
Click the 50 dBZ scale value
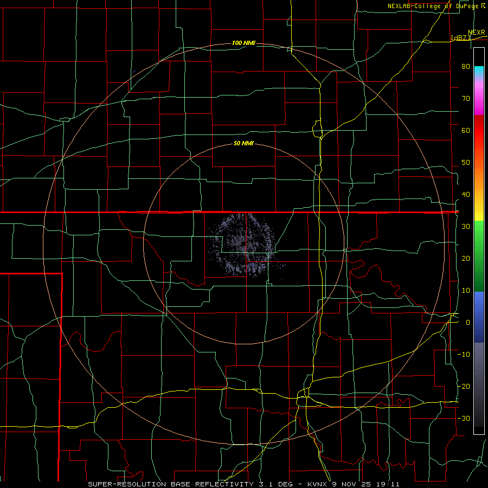pos(466,163)
